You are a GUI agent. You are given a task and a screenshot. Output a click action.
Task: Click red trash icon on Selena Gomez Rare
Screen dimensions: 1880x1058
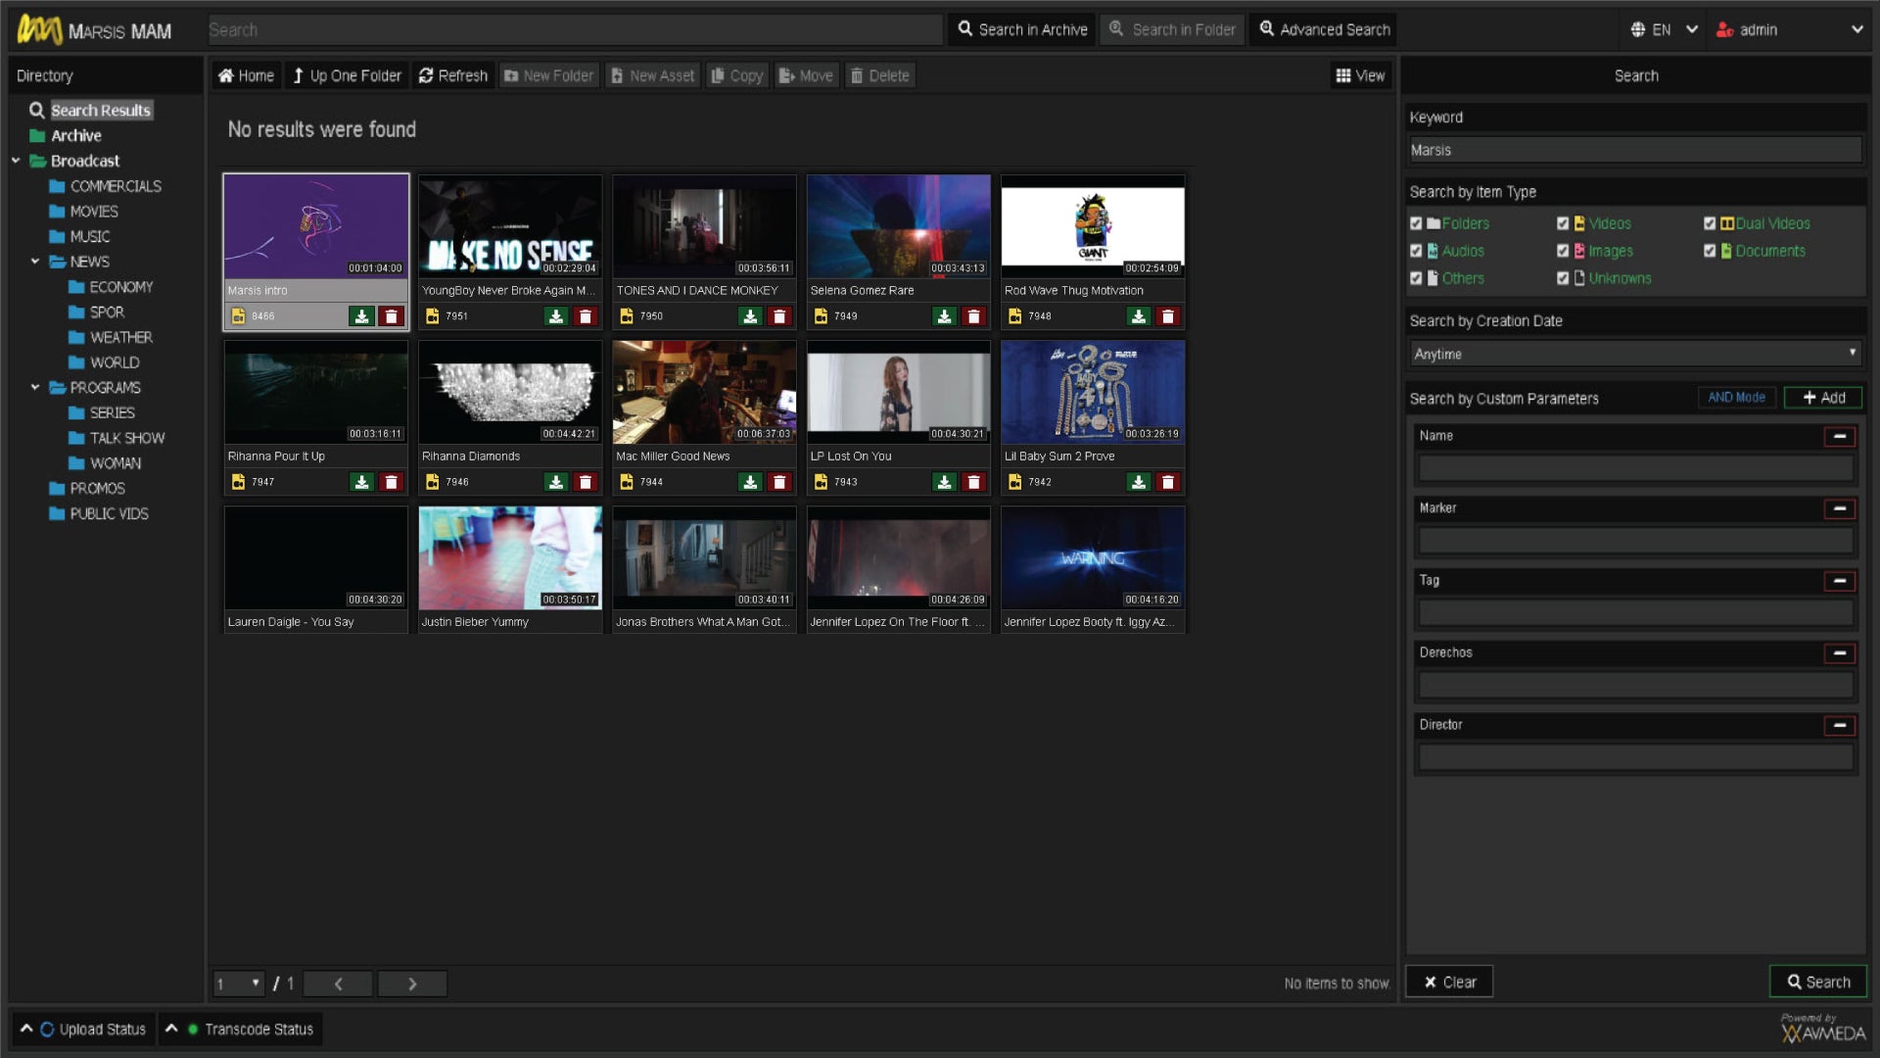972,316
